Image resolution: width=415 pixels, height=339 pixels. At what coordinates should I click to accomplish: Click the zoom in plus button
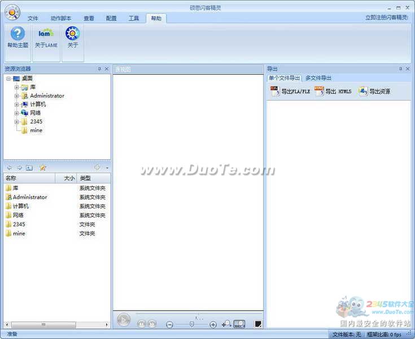click(x=213, y=324)
